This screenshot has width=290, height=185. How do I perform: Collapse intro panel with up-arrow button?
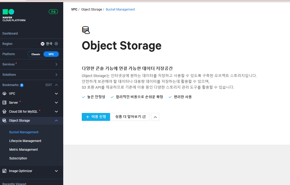point(155,117)
